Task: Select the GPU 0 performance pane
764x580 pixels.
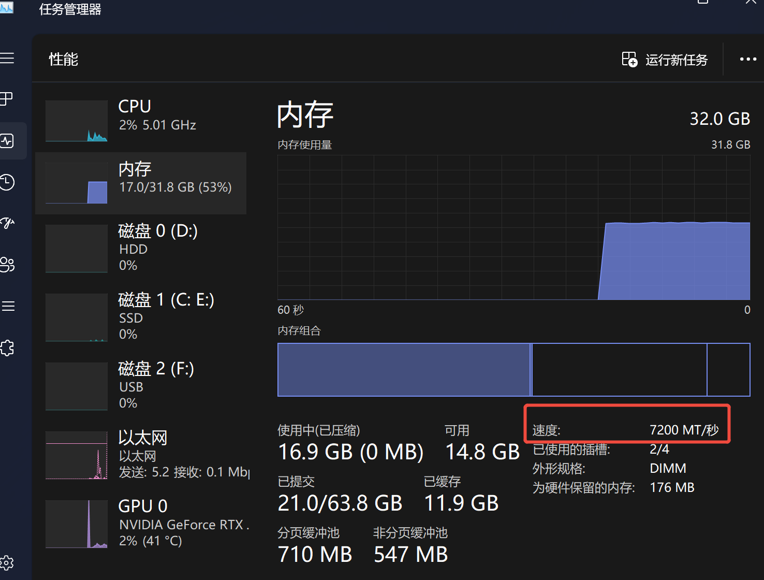Action: 140,523
